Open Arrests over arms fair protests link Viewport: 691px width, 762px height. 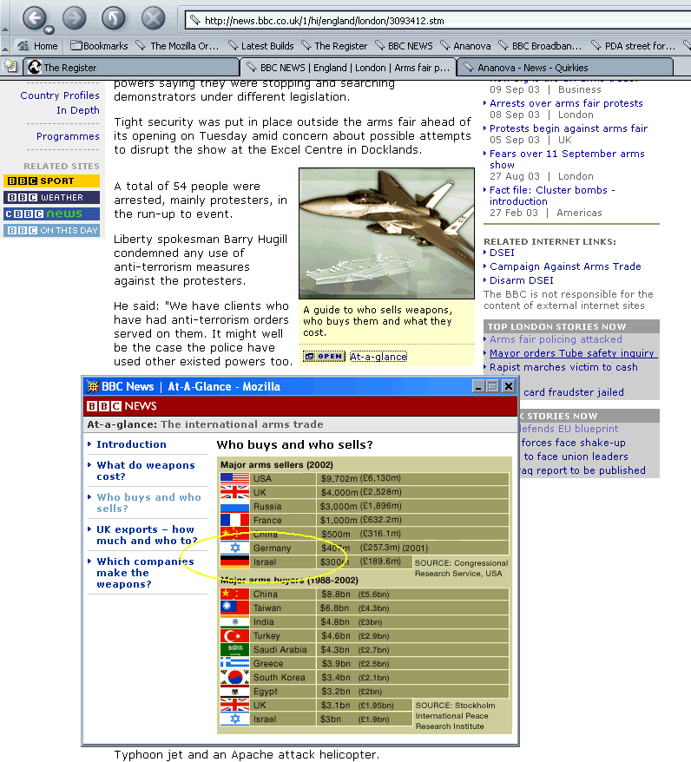pyautogui.click(x=566, y=103)
